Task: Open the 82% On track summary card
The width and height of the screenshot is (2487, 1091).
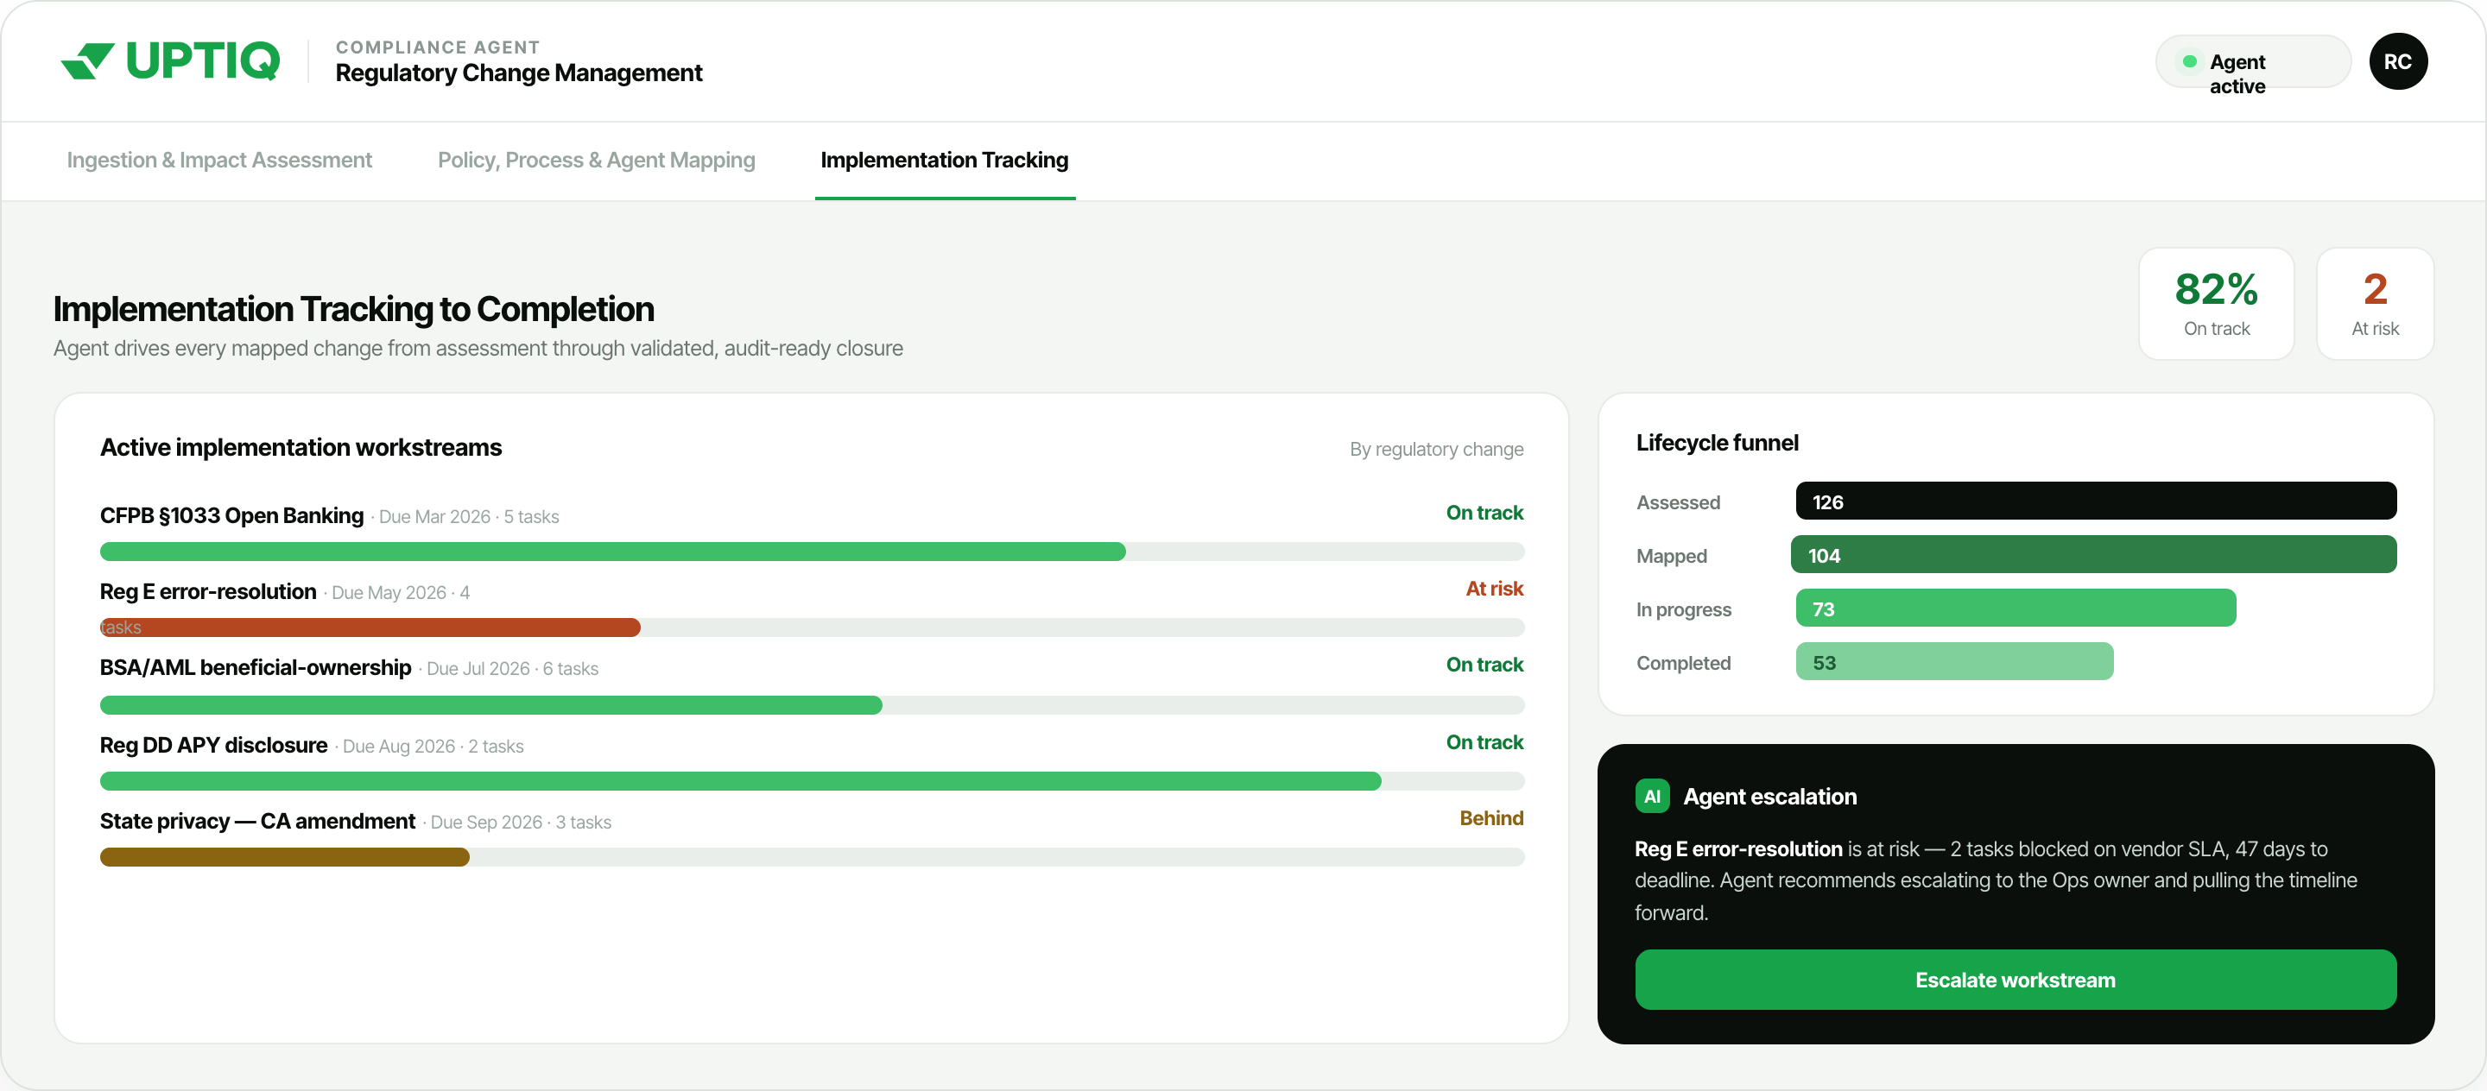Action: pyautogui.click(x=2216, y=303)
